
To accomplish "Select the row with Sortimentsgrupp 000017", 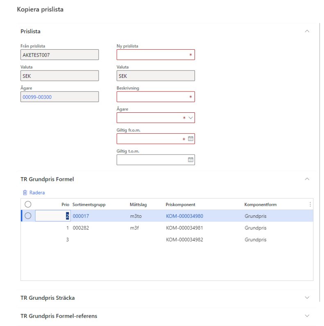I will coord(28,216).
